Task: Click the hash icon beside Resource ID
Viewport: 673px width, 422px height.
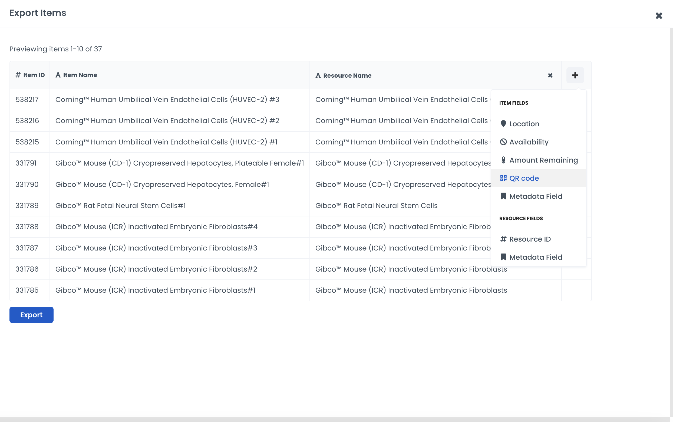Action: click(503, 239)
